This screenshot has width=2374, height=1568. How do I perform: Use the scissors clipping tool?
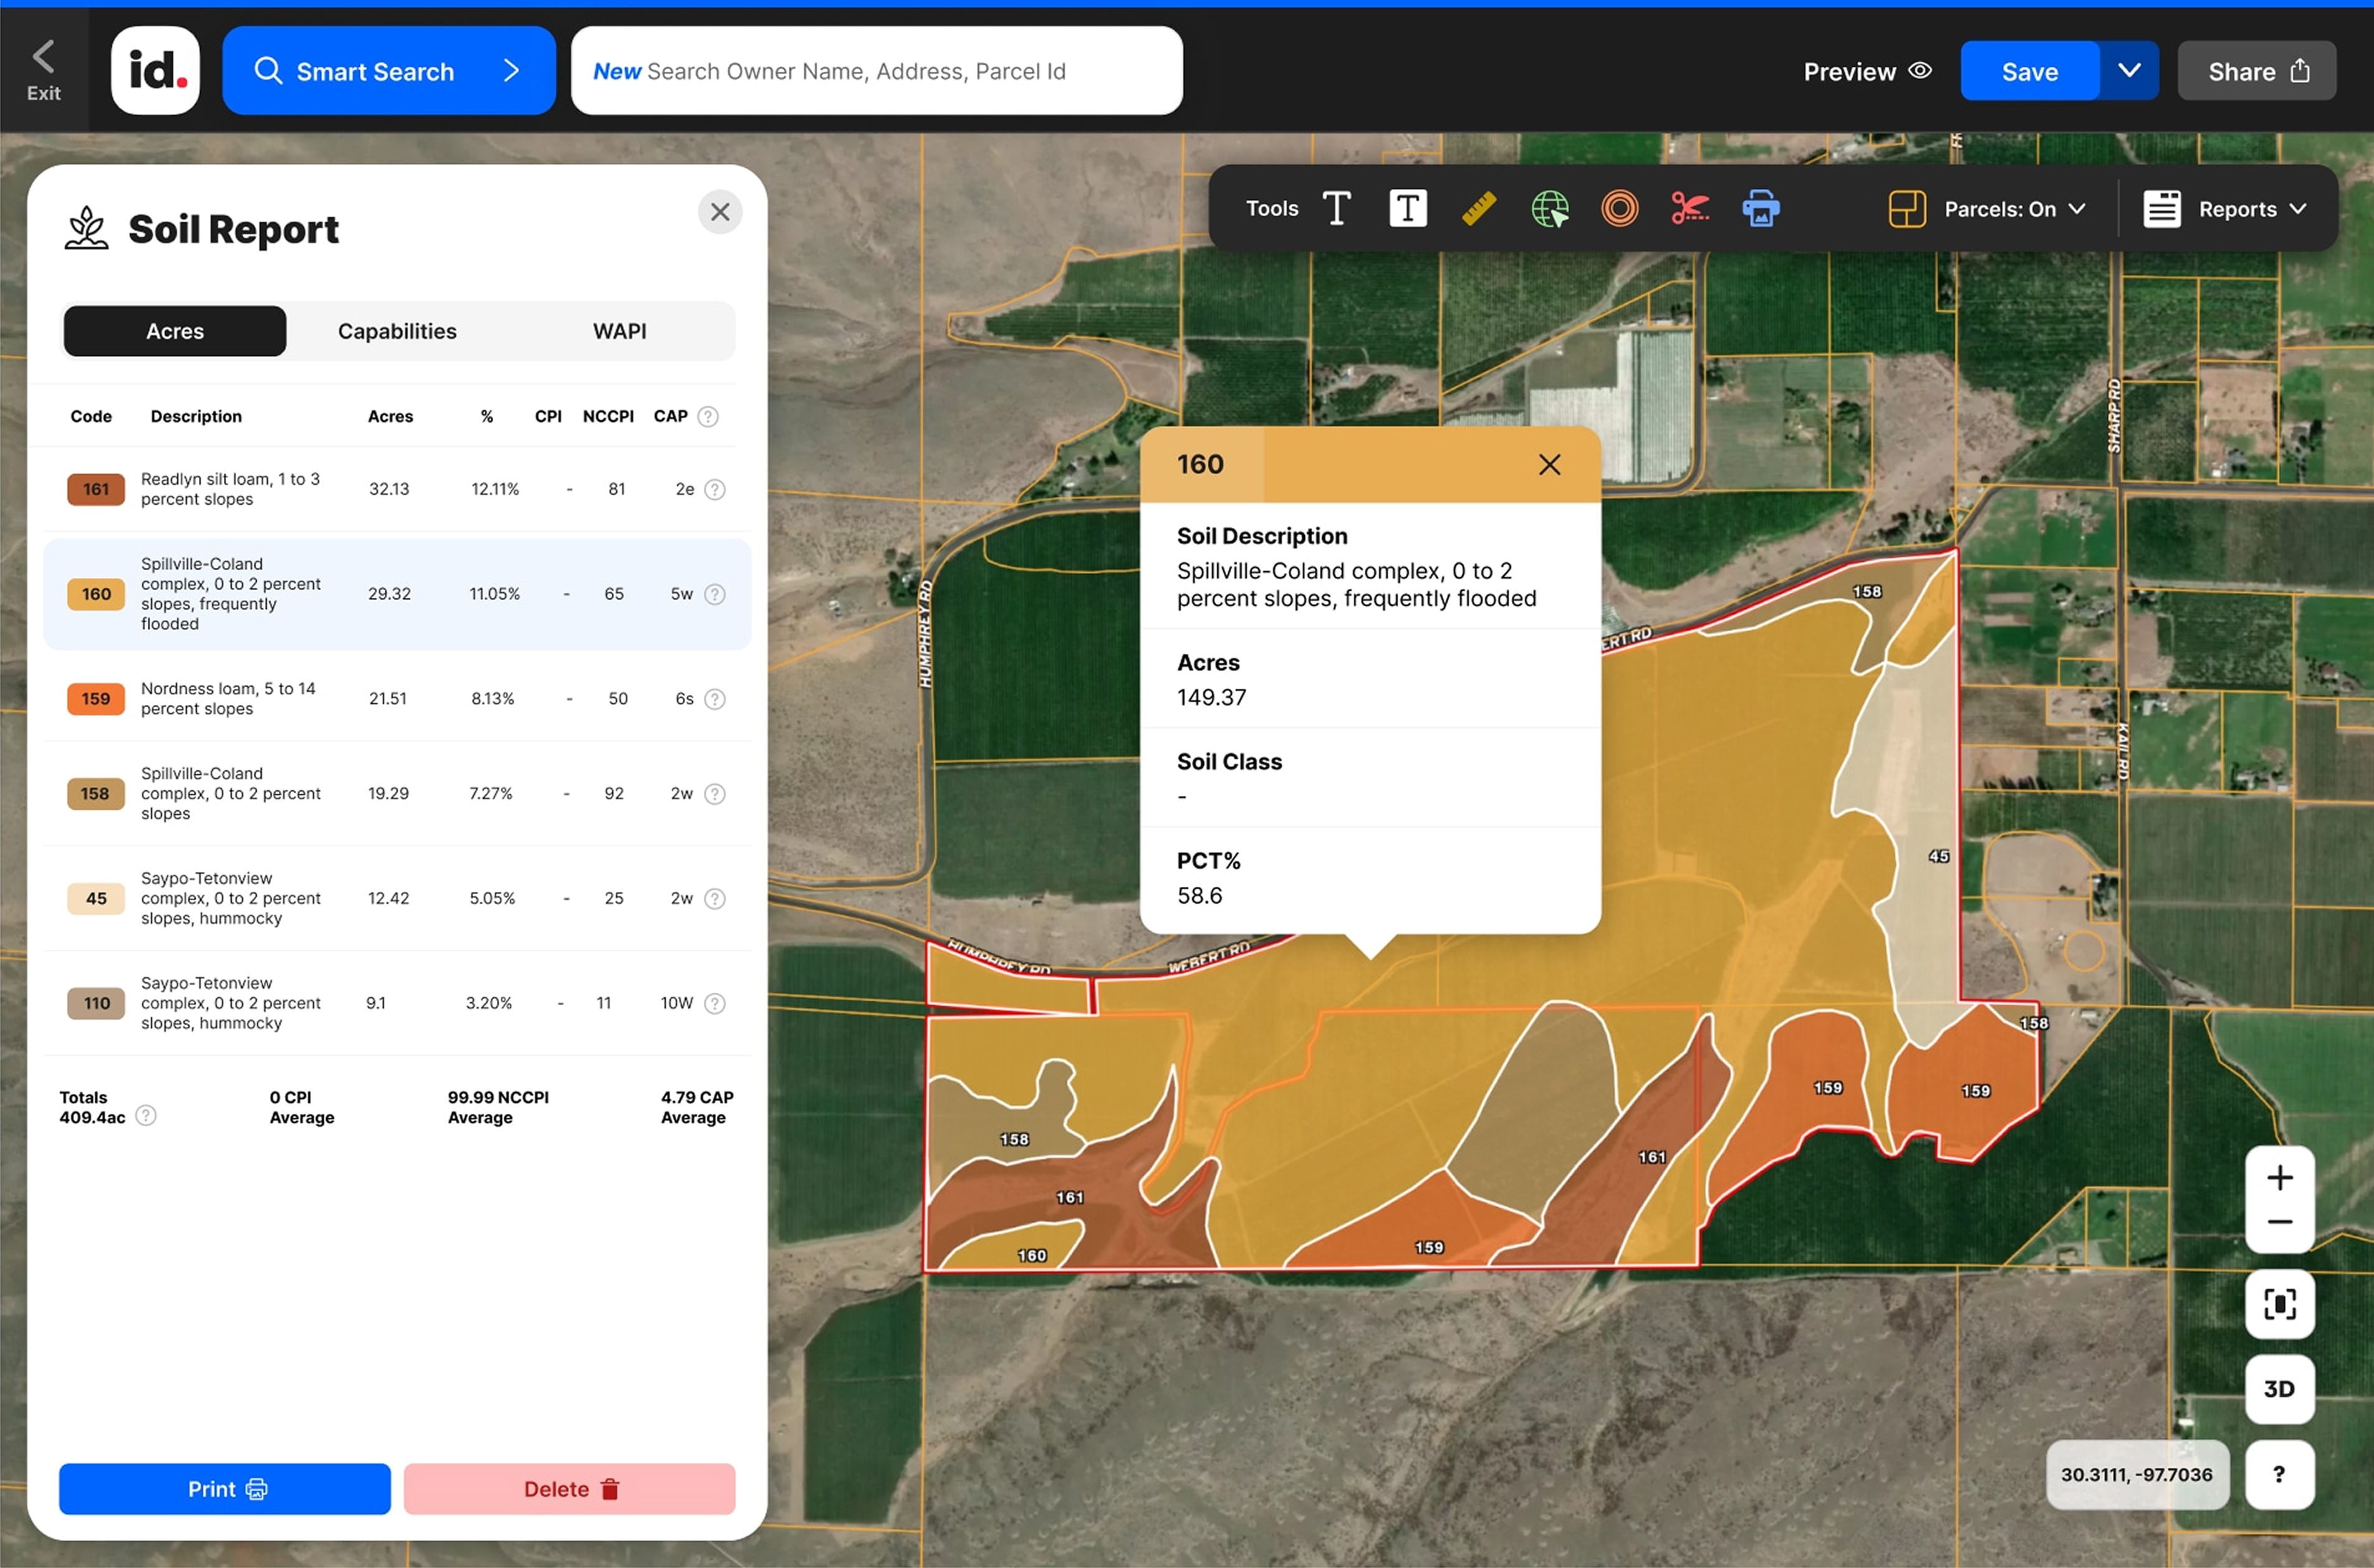[1691, 208]
